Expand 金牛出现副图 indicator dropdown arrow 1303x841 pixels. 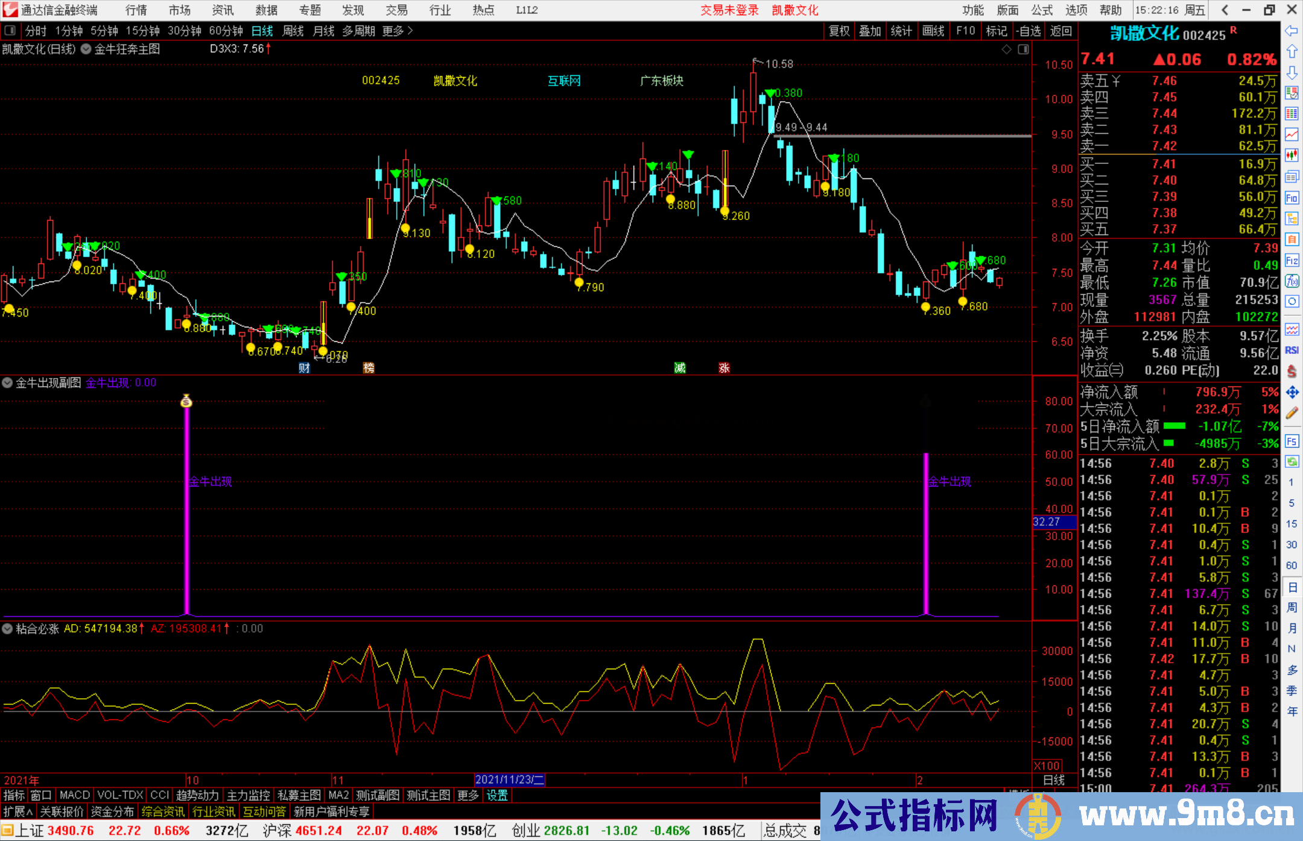7,383
